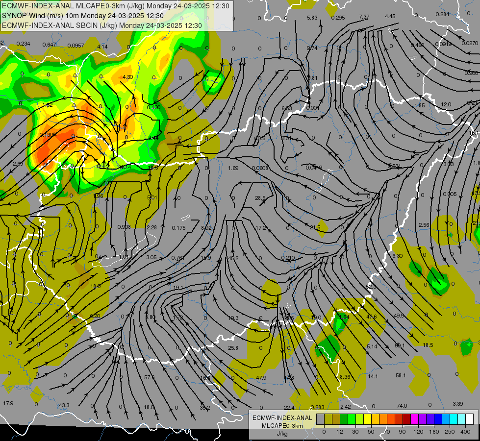Click the map value '74.0'
The image size is (480, 441).
point(402,406)
